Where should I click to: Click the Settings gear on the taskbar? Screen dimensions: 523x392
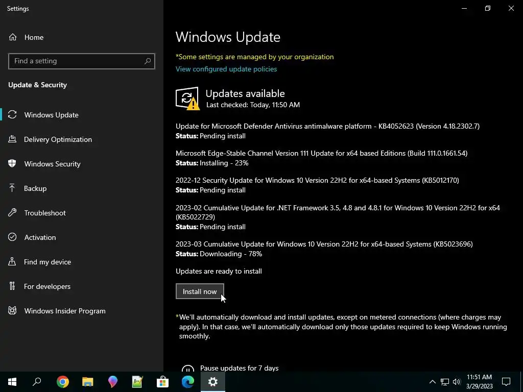[x=213, y=382]
